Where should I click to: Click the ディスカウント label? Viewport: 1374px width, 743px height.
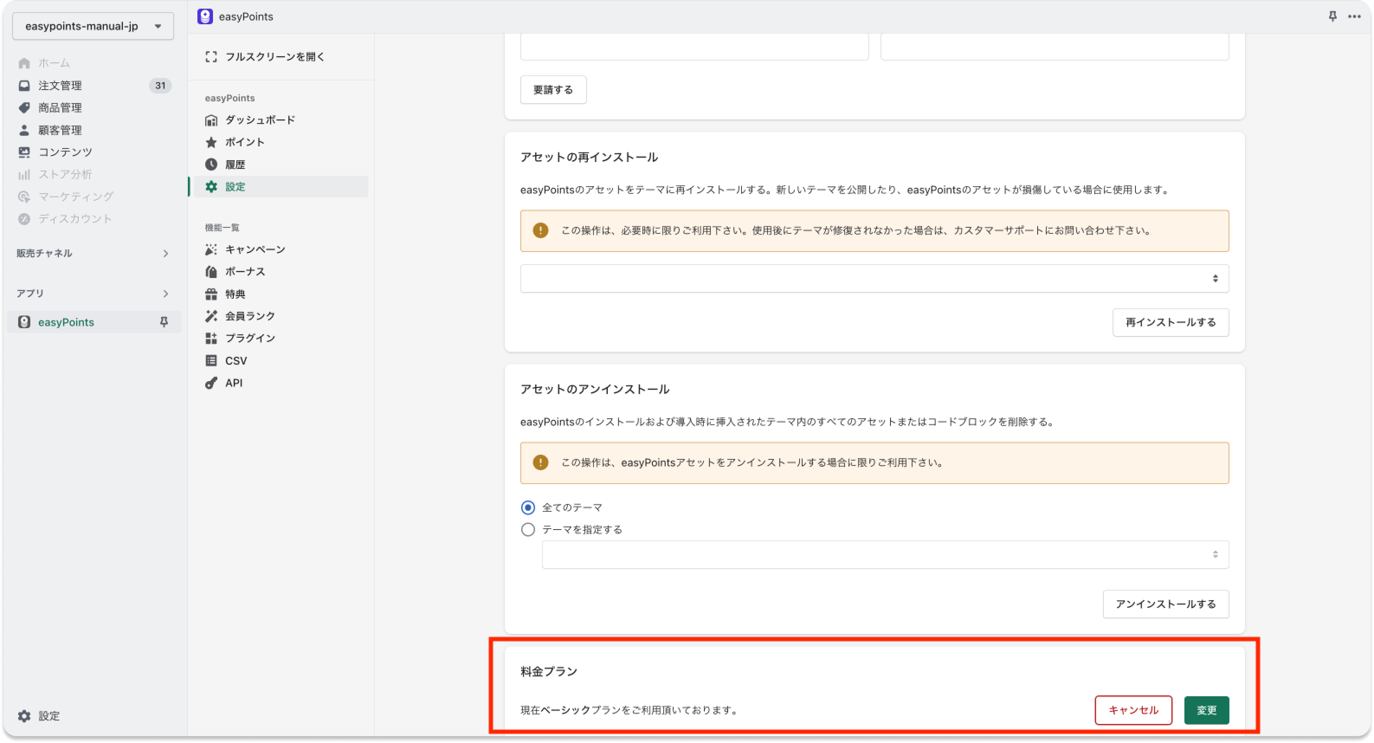tap(75, 219)
